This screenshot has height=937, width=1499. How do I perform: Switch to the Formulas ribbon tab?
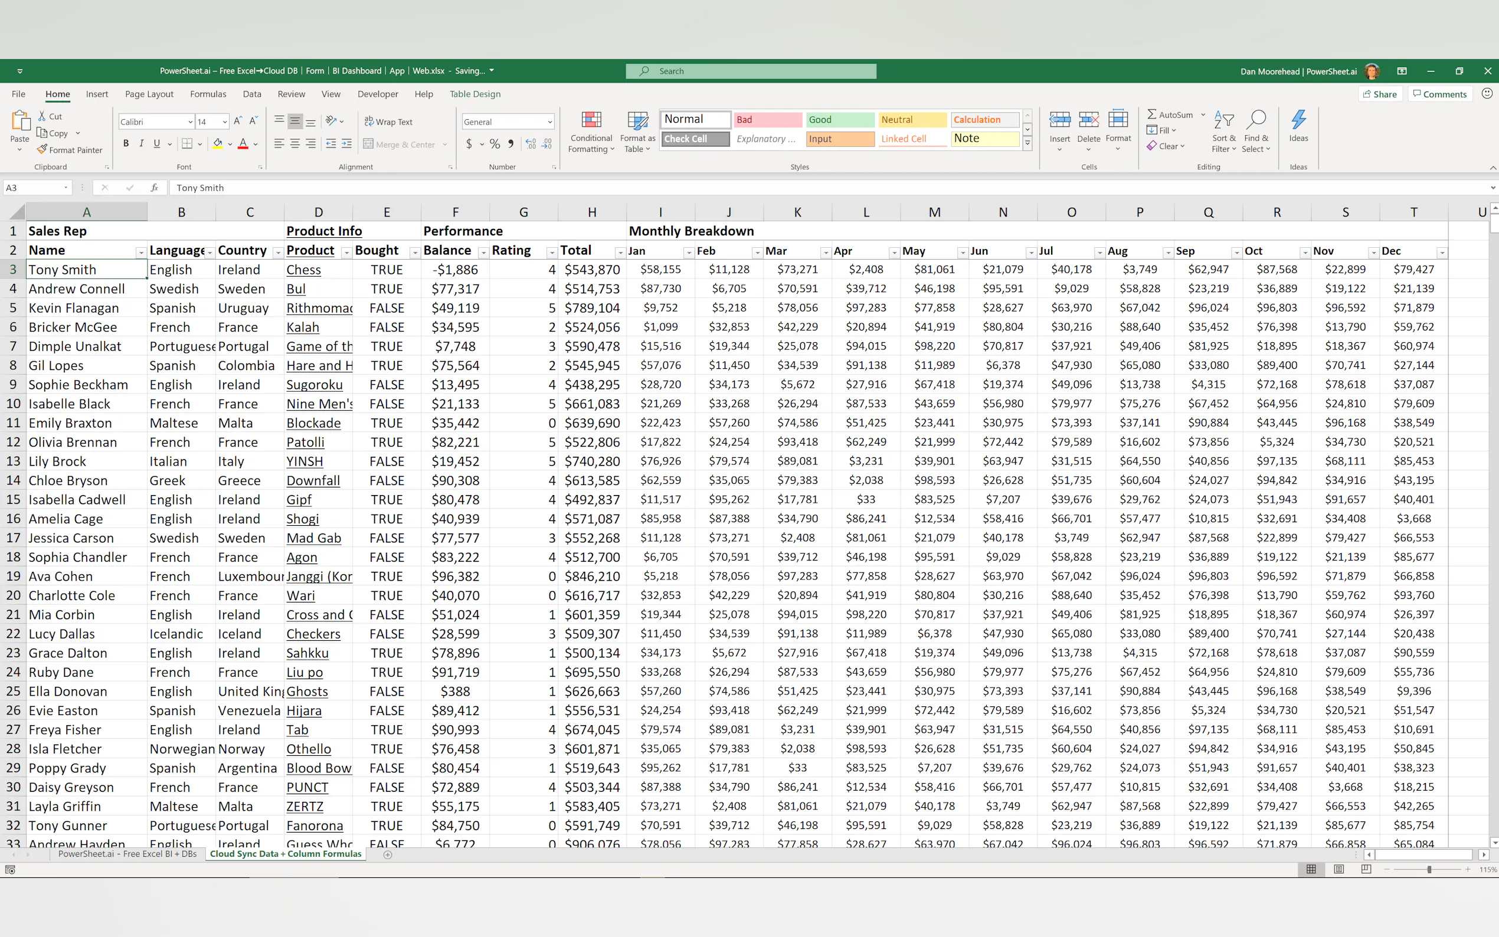point(208,94)
